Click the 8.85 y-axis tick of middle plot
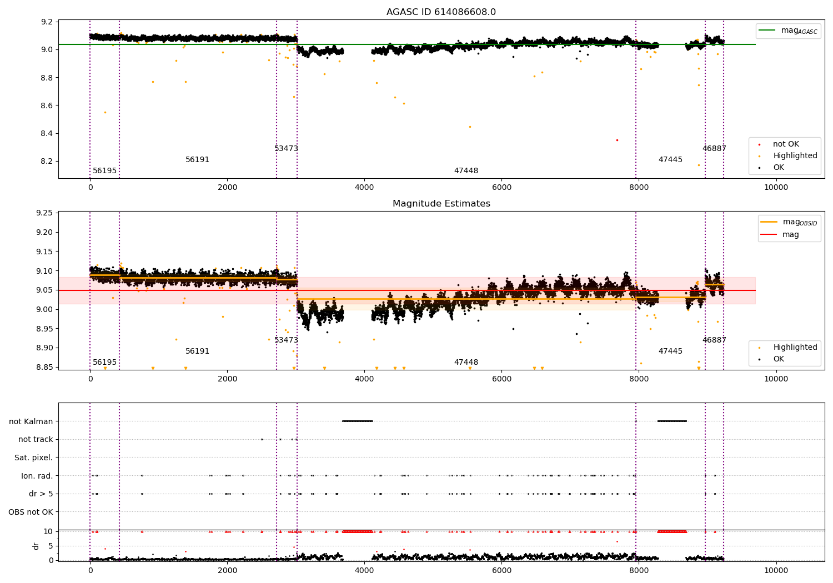Image resolution: width=833 pixels, height=583 pixels. tap(44, 368)
